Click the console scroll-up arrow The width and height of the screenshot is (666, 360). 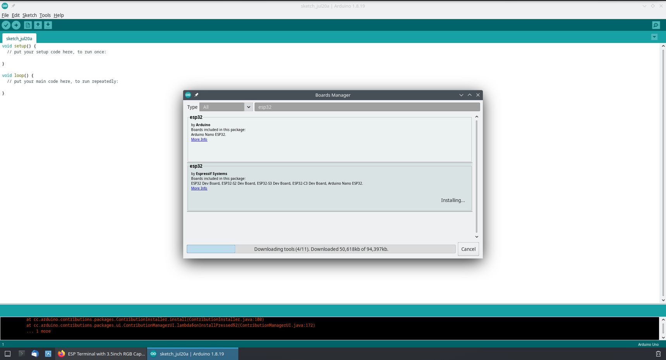[663, 320]
